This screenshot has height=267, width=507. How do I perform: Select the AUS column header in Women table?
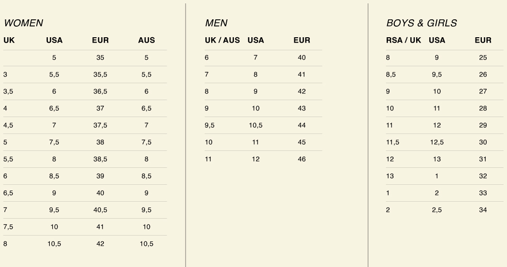click(x=146, y=40)
